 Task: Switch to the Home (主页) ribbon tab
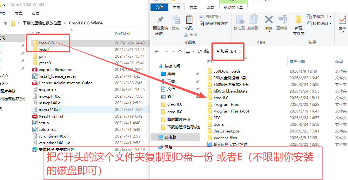(177, 8)
